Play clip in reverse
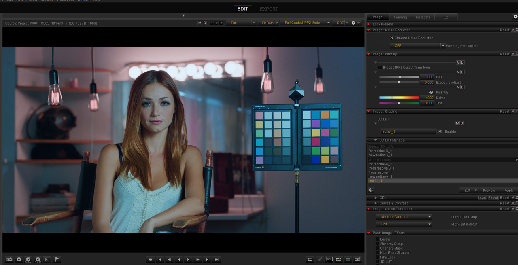The image size is (518, 265). coord(179,259)
